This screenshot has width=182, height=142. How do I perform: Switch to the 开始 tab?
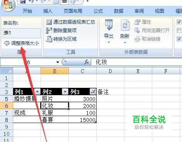click(27, 11)
